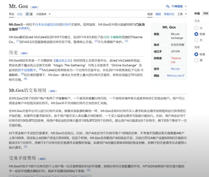Click the translate icon beside 11种语言

coord(168,6)
